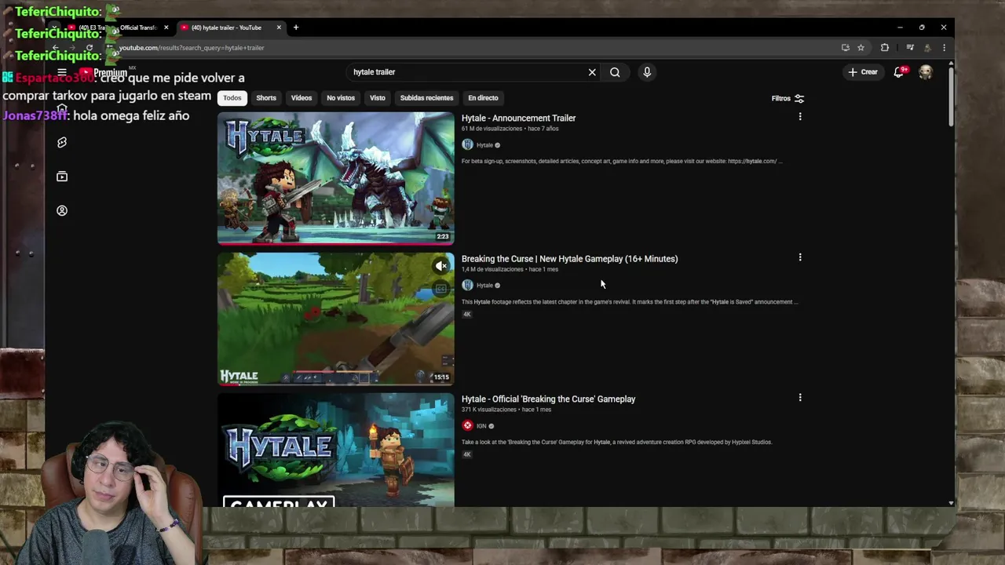Click the Chrome address bar URL
Image resolution: width=1005 pixels, height=565 pixels.
click(x=192, y=48)
